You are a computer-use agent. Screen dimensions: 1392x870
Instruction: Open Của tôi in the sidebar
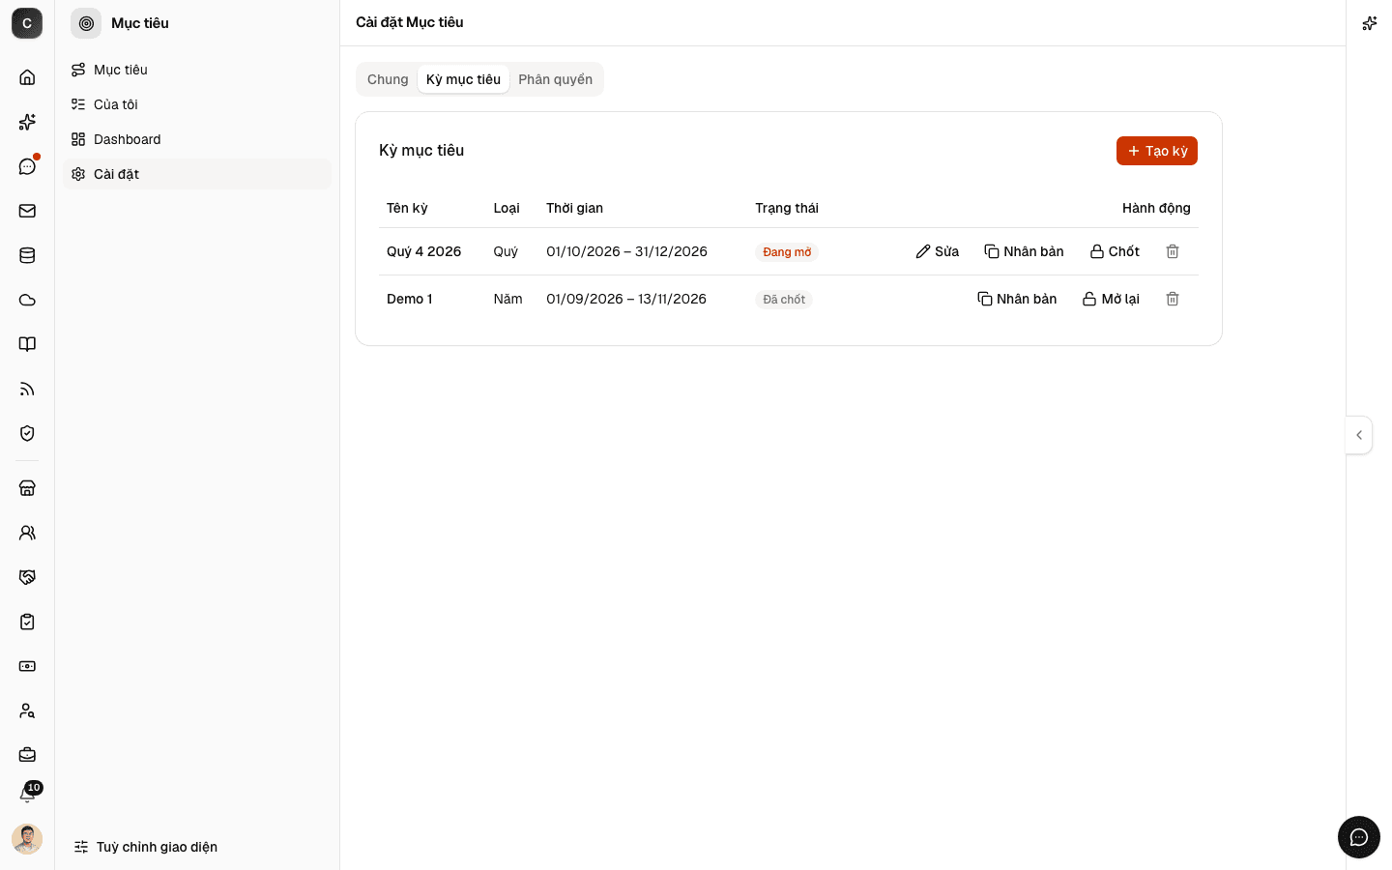click(x=197, y=104)
